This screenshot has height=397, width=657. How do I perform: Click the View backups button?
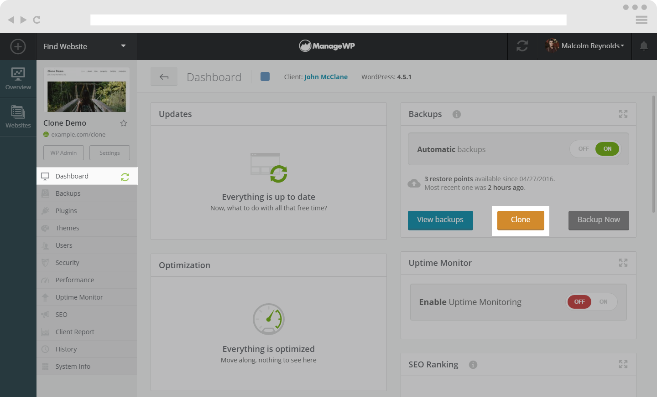tap(440, 220)
